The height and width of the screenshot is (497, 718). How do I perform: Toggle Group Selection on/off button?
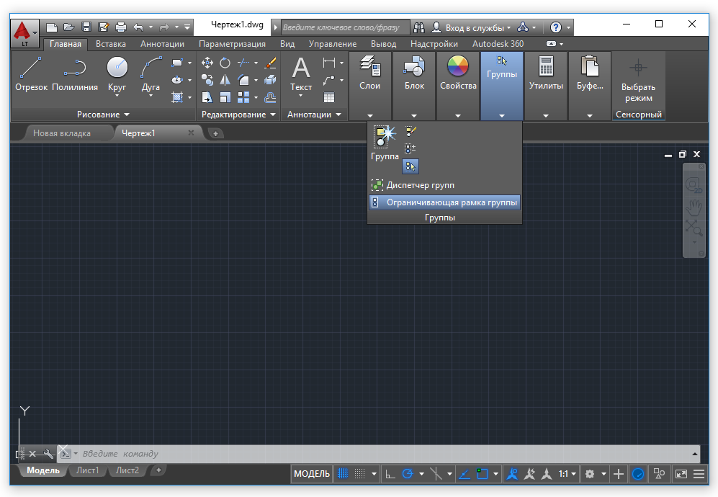(410, 166)
